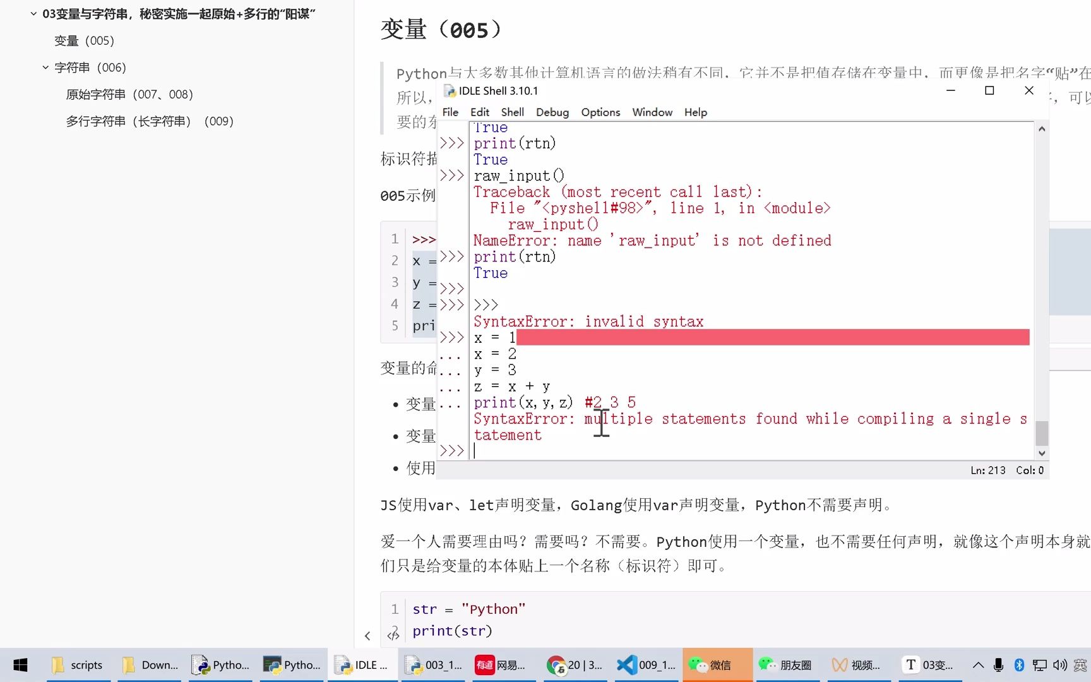The image size is (1091, 682).
Task: Open the Help menu in IDLE Shell
Action: [x=696, y=112]
